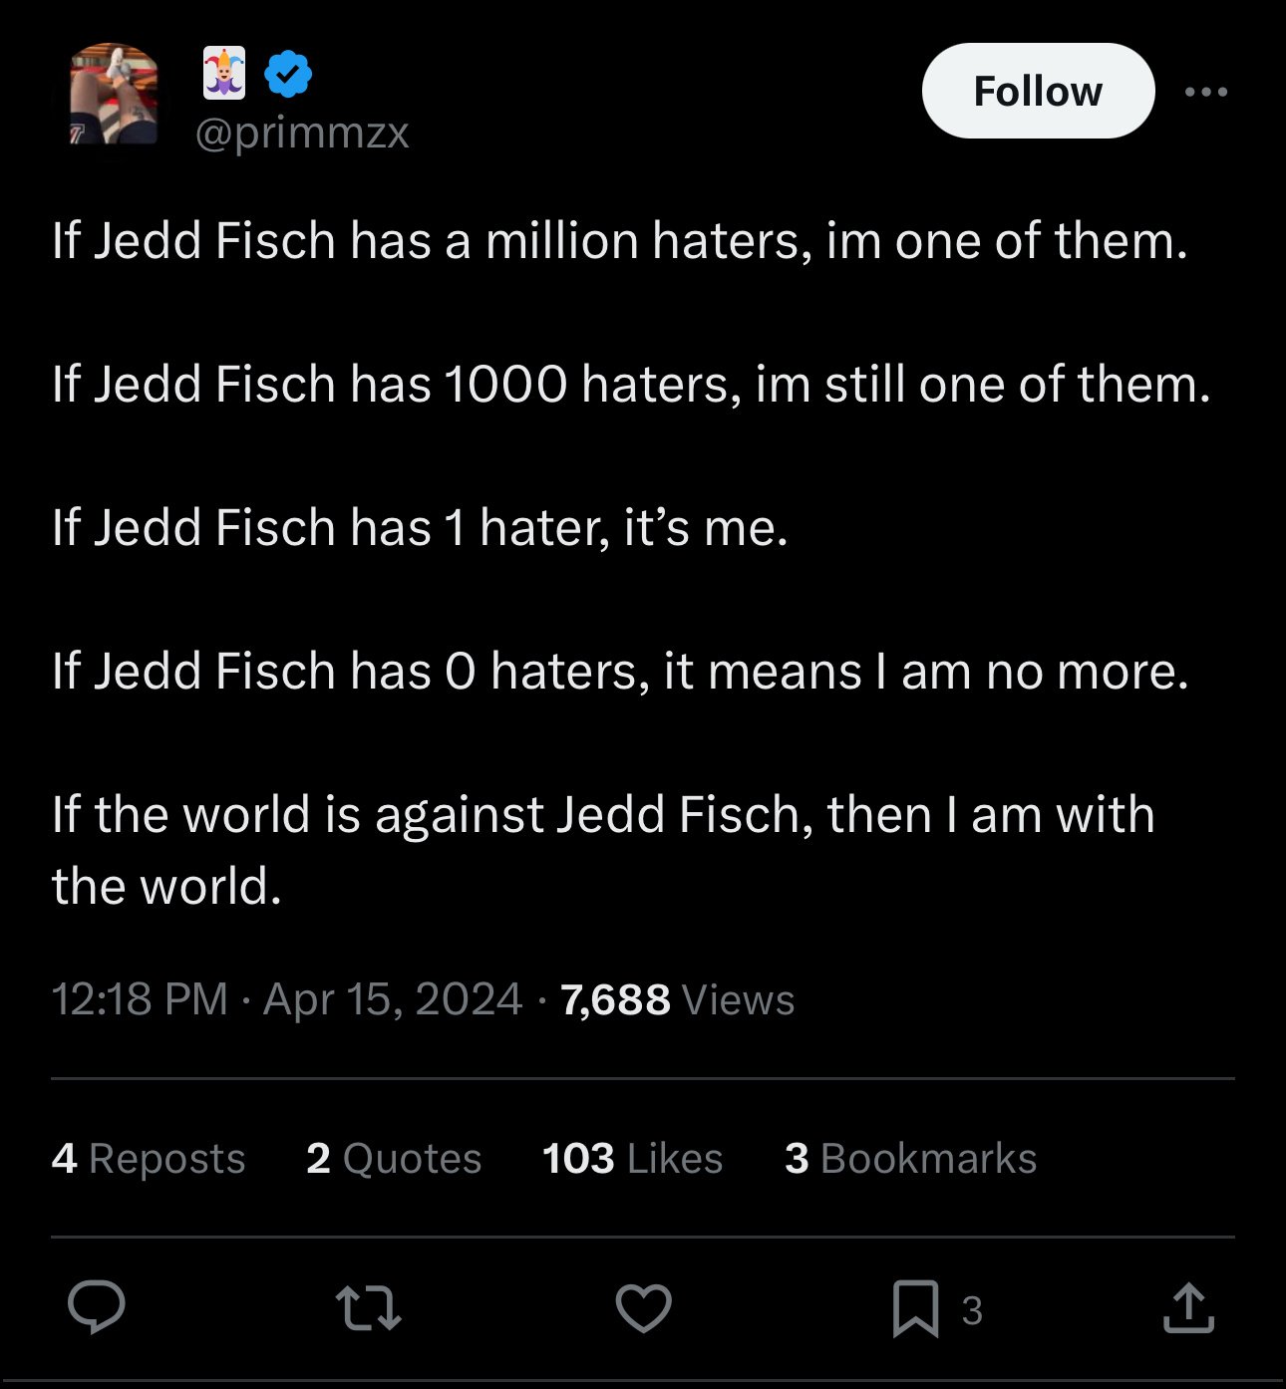Follow the @primmzx account

coord(1038,91)
